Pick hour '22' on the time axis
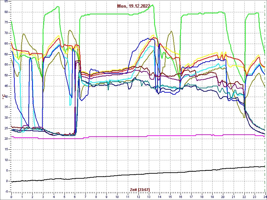This screenshot has width=267, height=200. 244,197
